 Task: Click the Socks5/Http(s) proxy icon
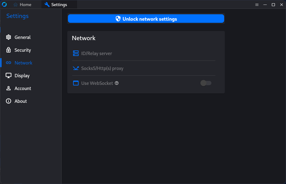tap(76, 68)
